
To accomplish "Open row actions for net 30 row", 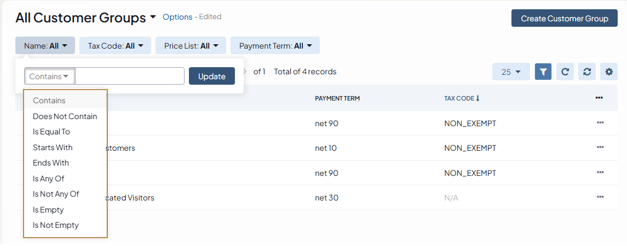I will click(x=600, y=197).
